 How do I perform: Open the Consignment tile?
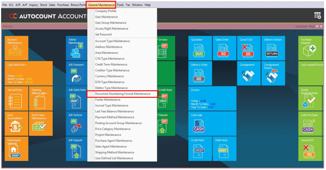pos(249,73)
